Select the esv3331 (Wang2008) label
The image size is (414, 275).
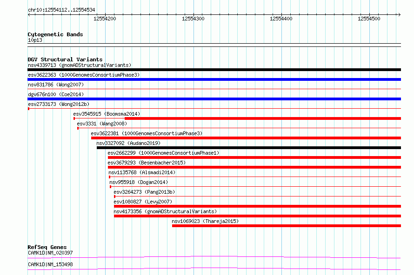(102, 124)
